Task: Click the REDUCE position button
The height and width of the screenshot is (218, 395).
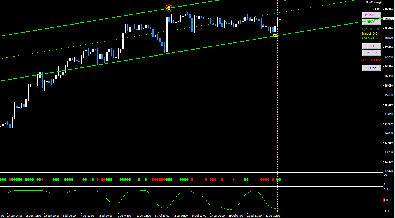Action: pos(371,53)
